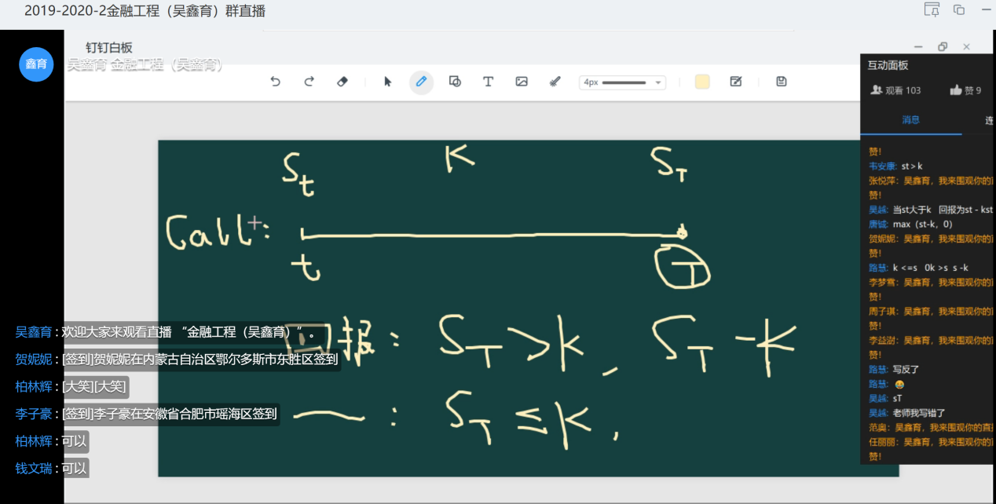Click the pop-out window icon in title bar
The height and width of the screenshot is (504, 996).
[x=958, y=10]
